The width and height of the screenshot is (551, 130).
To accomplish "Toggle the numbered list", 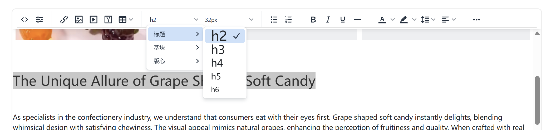I will (288, 19).
